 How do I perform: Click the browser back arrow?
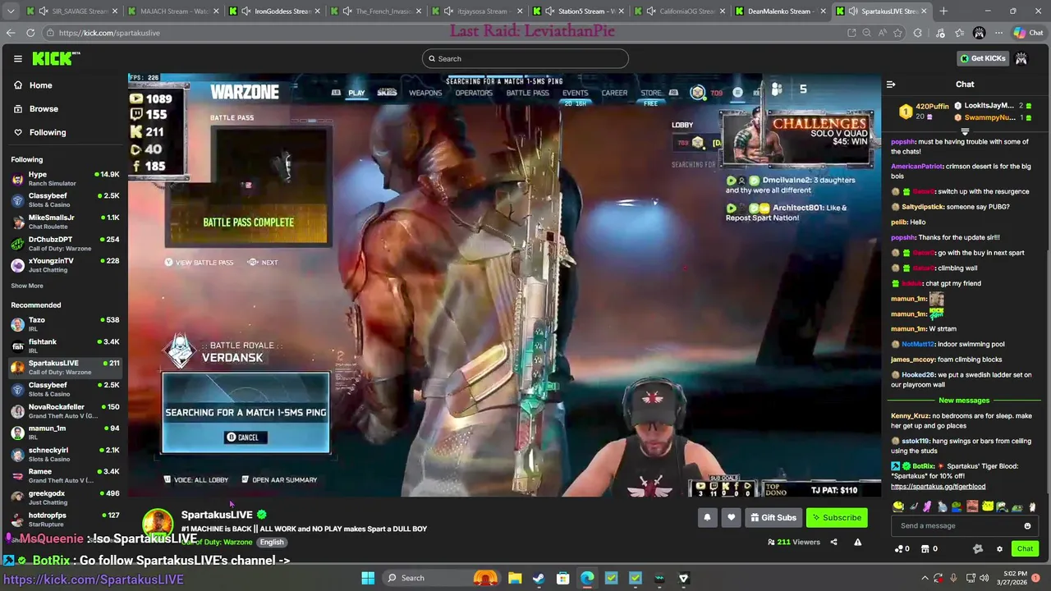click(10, 33)
